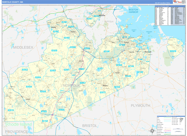Screen dimensions: 187x136
Task: Select ZIP code 02030 area label
Action: (54, 51)
